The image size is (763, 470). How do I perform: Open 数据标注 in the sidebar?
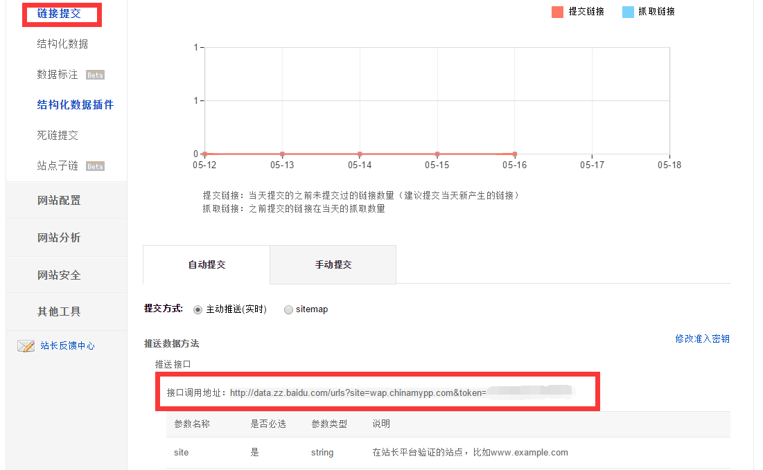[x=58, y=74]
